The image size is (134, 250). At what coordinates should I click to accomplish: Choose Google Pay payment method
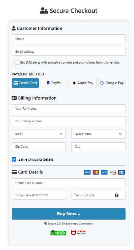point(112,83)
